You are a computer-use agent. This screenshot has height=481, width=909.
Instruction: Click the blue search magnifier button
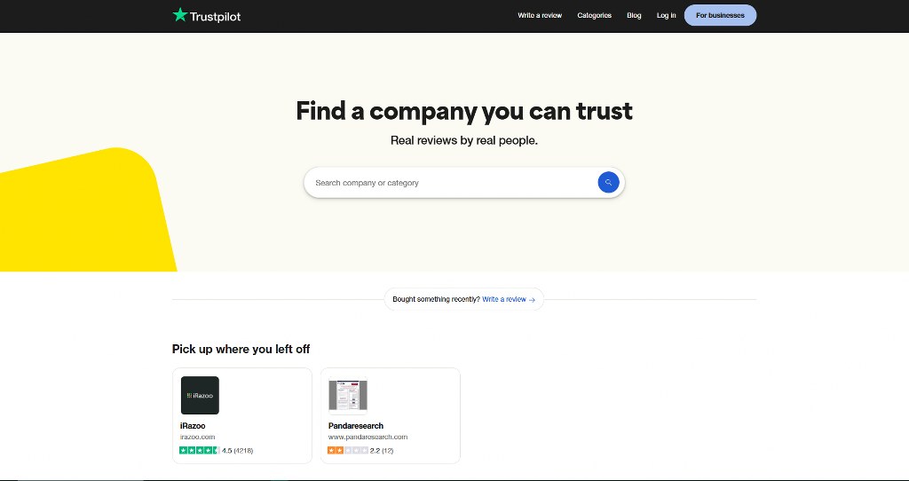coord(608,183)
